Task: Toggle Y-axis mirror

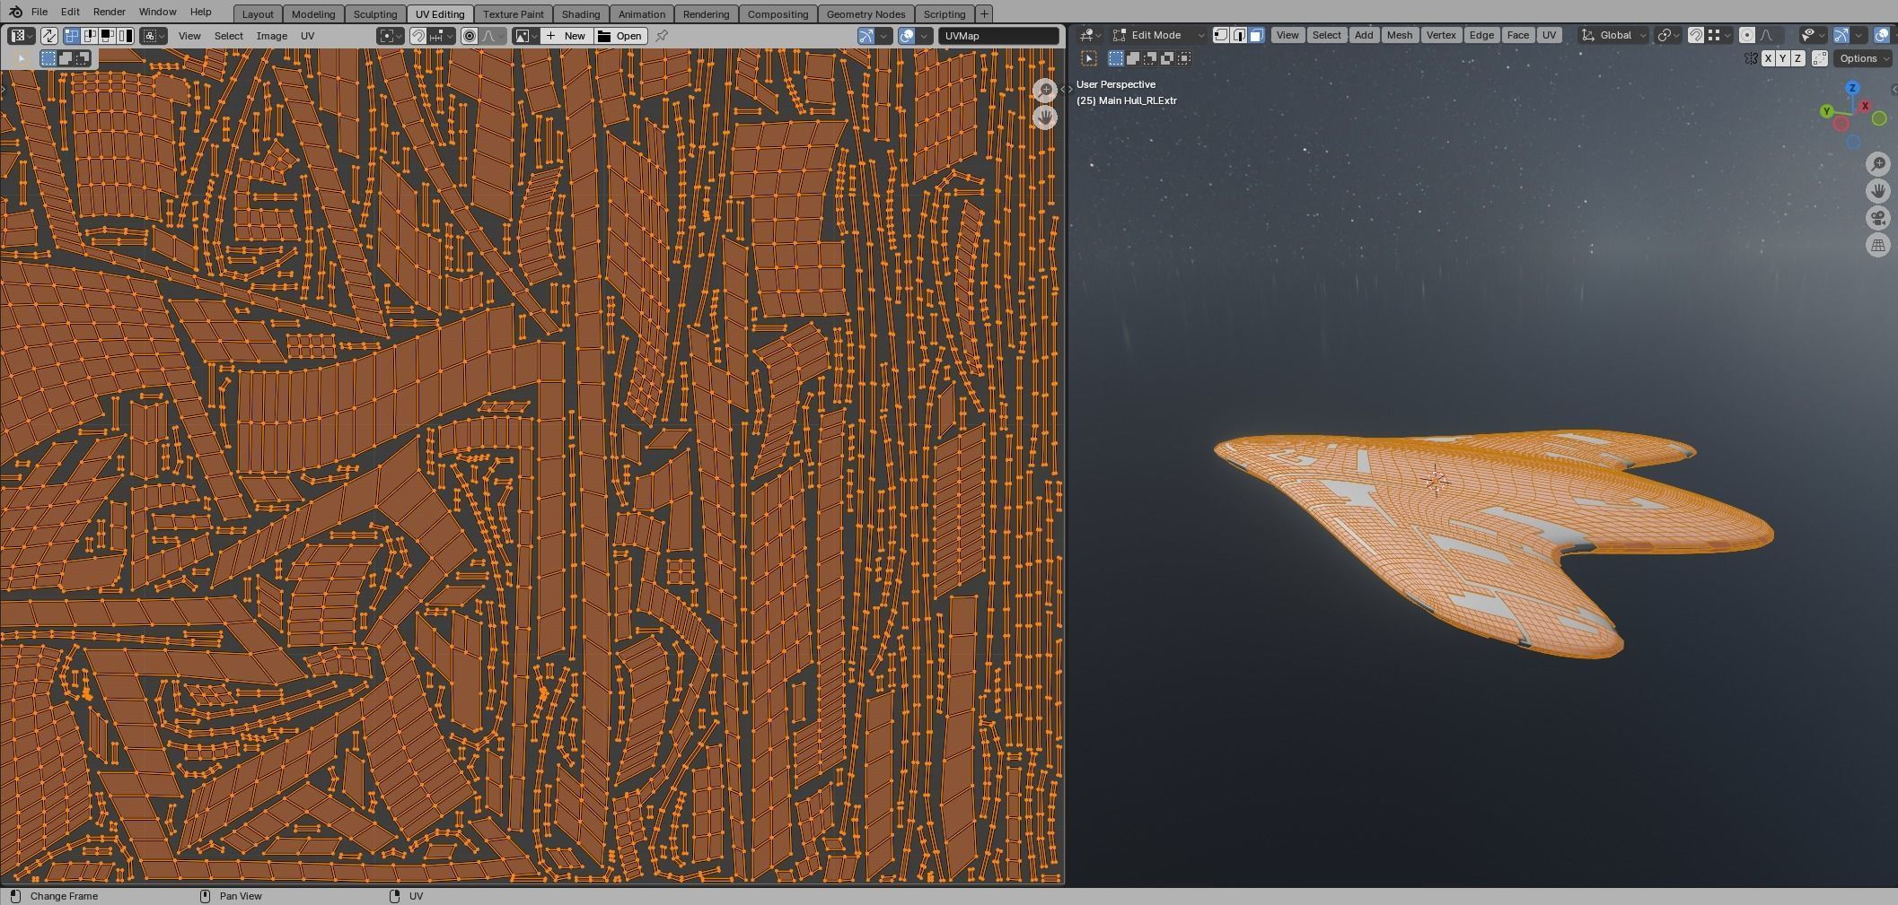Action: point(1783,58)
